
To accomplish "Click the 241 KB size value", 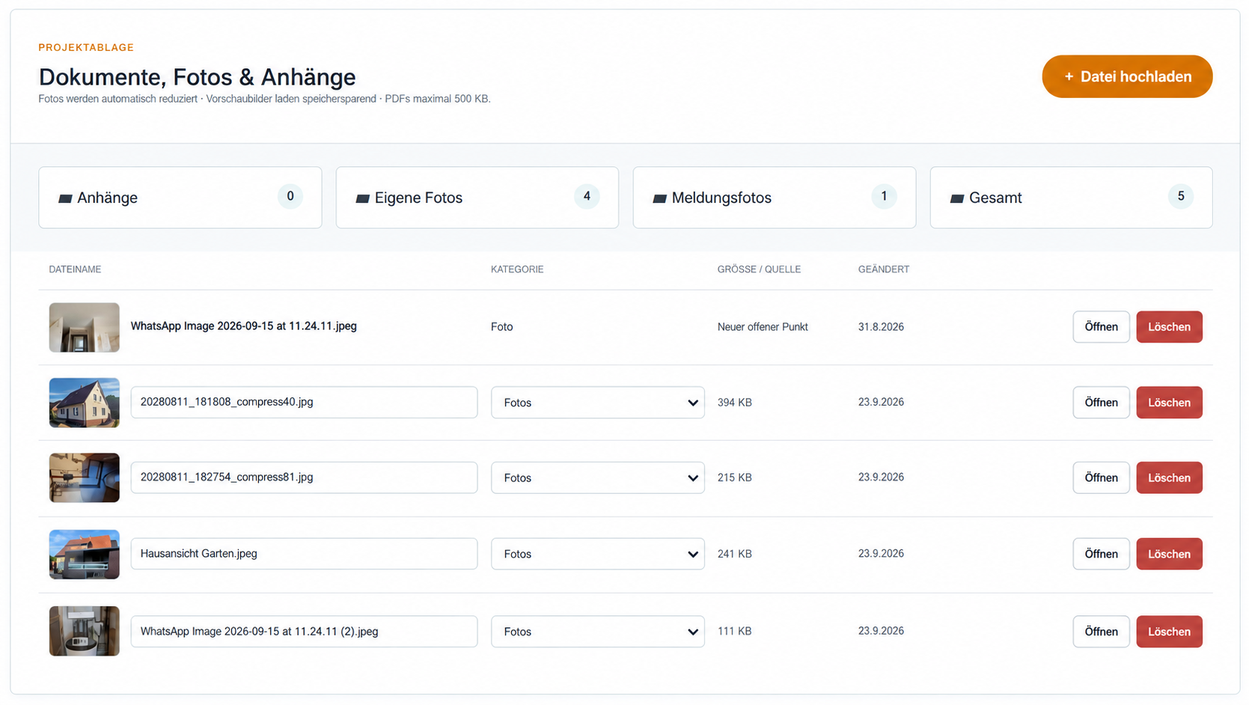I will pyautogui.click(x=734, y=554).
